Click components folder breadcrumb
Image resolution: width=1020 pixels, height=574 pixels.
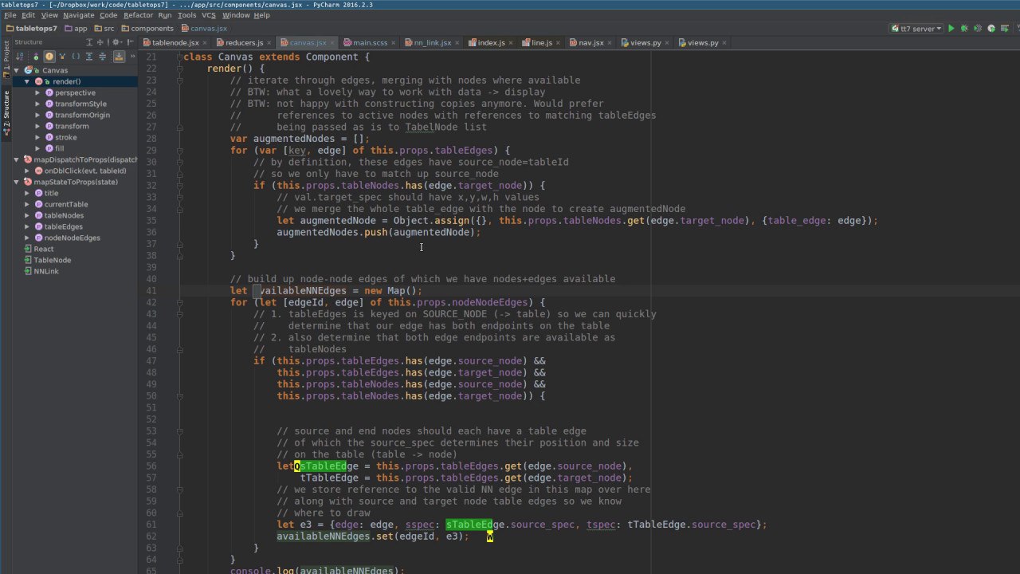point(147,29)
